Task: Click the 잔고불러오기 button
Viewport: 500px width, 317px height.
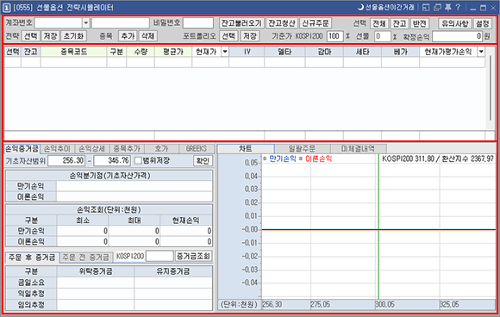Action: 241,23
